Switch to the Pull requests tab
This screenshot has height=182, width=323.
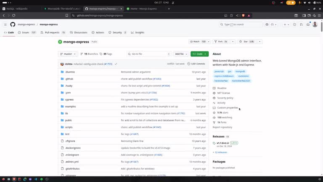pyautogui.click(x=53, y=32)
